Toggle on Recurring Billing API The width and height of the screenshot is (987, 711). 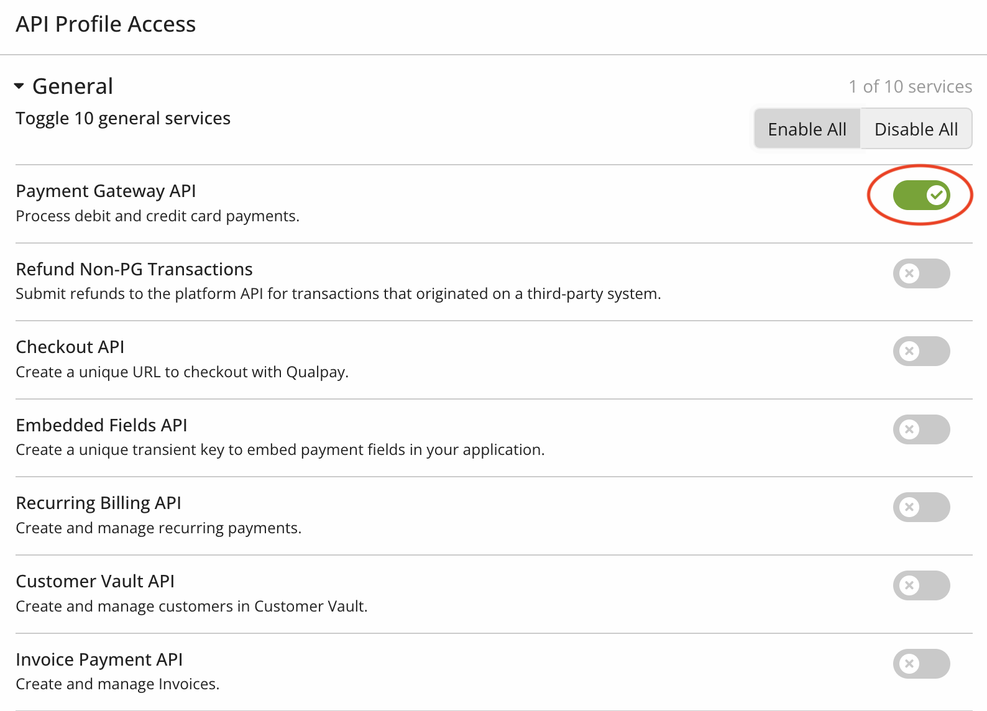pos(921,507)
